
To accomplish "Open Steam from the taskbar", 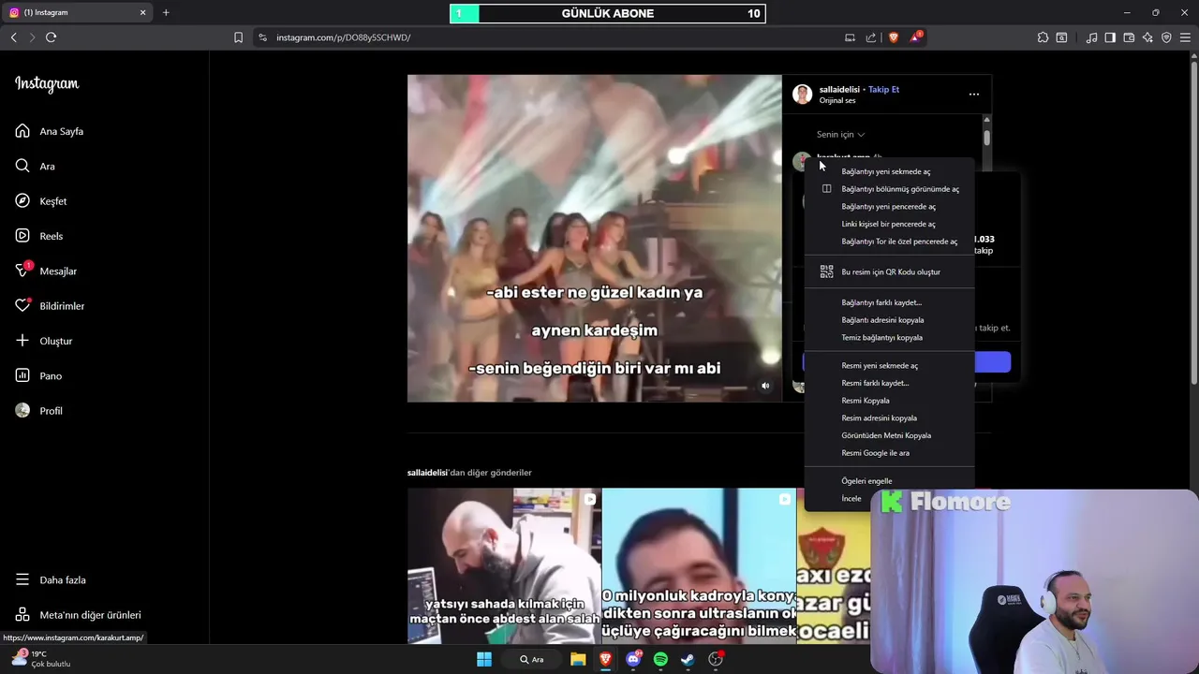I will click(688, 659).
